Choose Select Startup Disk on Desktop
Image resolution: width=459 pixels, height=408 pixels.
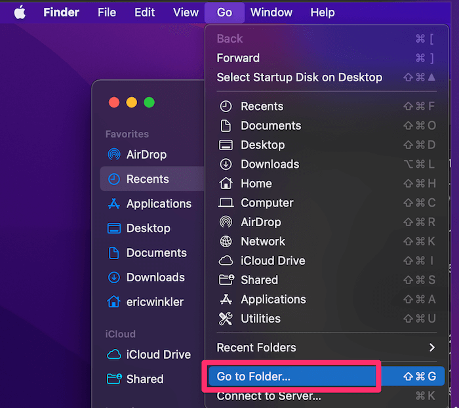[x=327, y=77]
